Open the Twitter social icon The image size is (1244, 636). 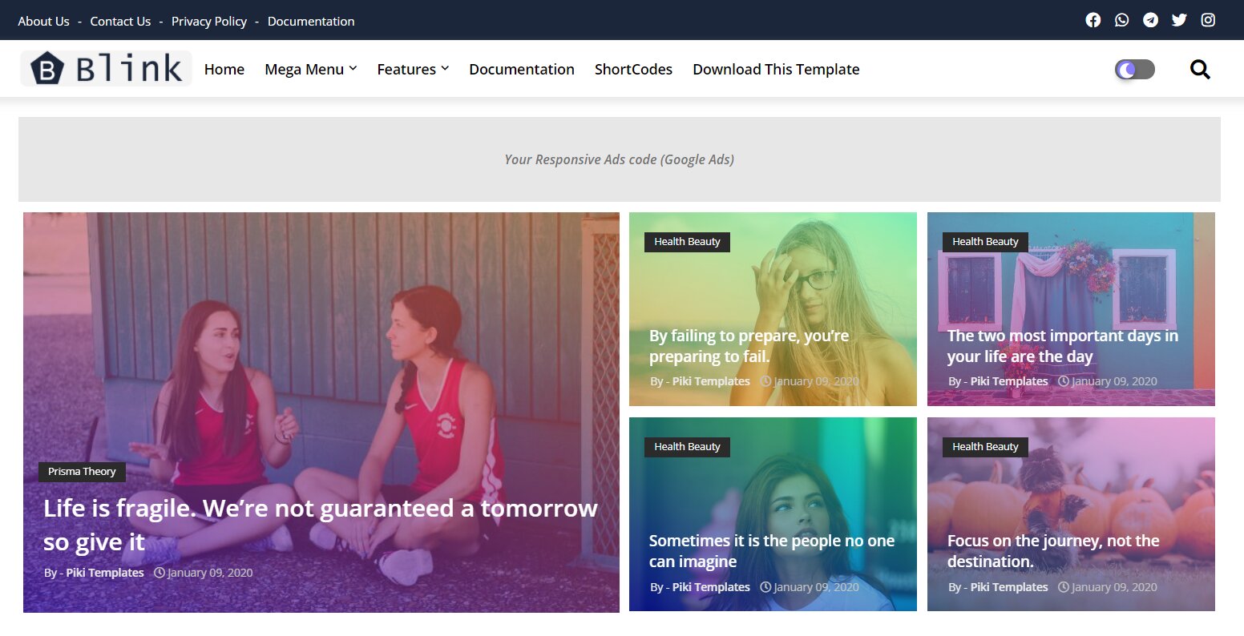(x=1179, y=20)
